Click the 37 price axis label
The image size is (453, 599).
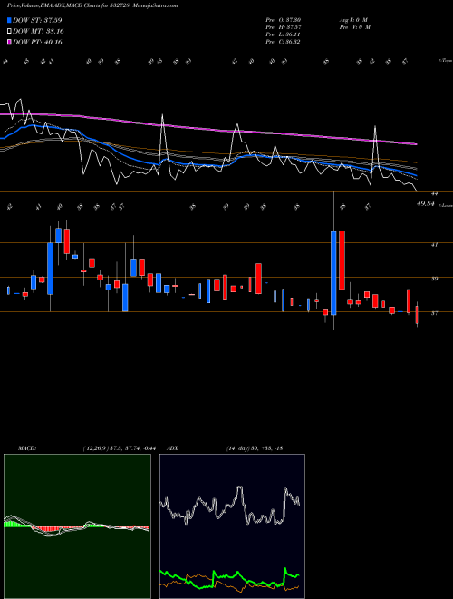click(434, 313)
